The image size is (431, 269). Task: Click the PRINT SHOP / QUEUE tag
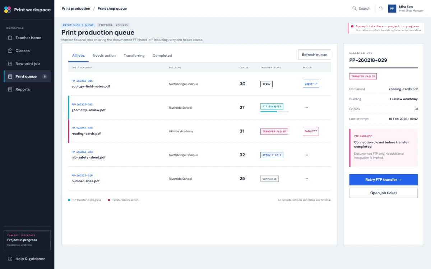click(78, 25)
